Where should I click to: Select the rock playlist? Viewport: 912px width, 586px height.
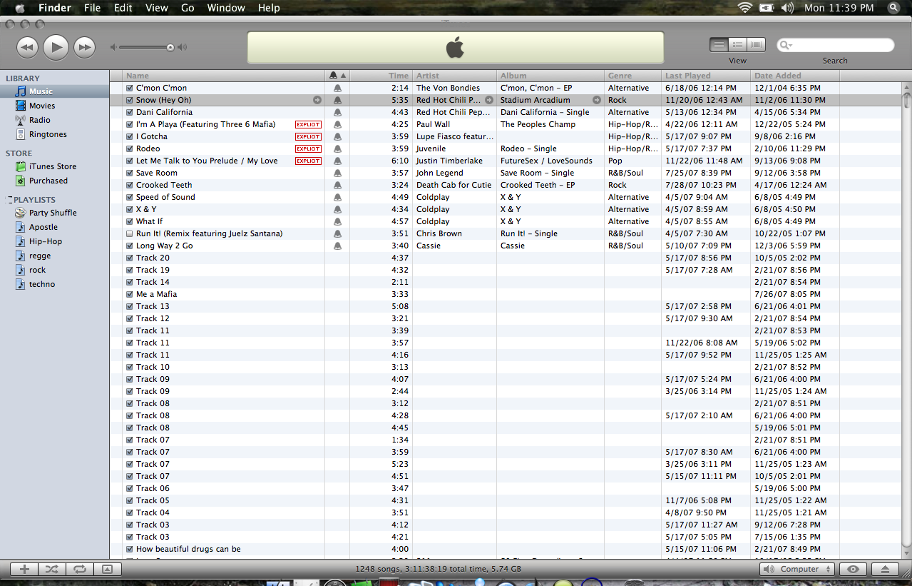click(55, 270)
